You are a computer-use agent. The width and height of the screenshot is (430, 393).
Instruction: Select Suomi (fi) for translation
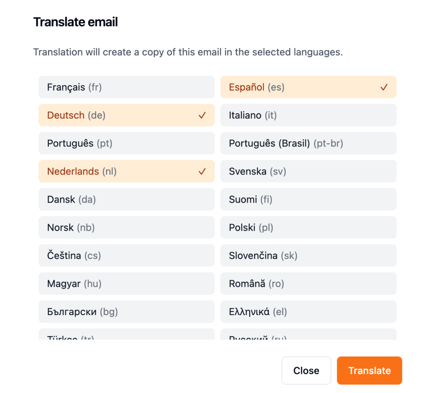coord(308,199)
